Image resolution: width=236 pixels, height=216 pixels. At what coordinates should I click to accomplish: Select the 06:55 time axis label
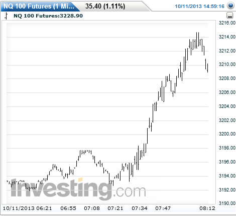(68, 208)
